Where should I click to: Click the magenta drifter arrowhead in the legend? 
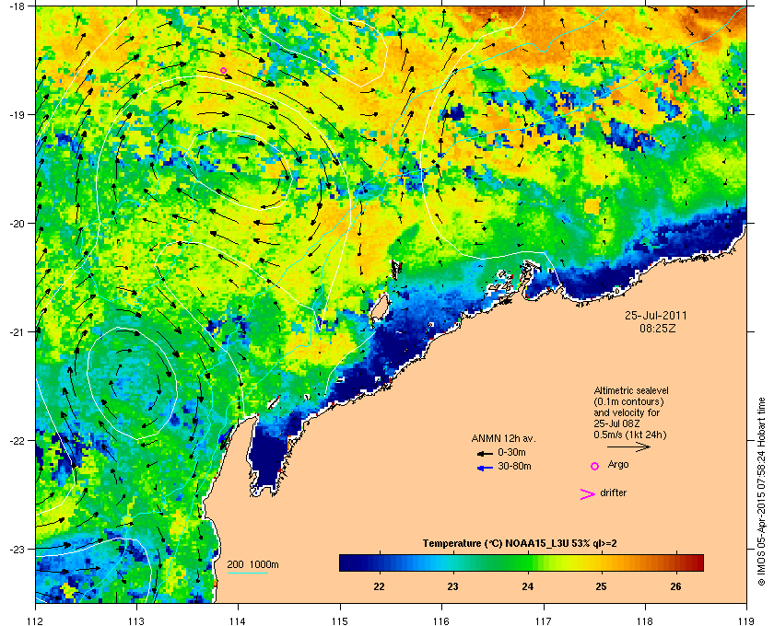point(588,494)
